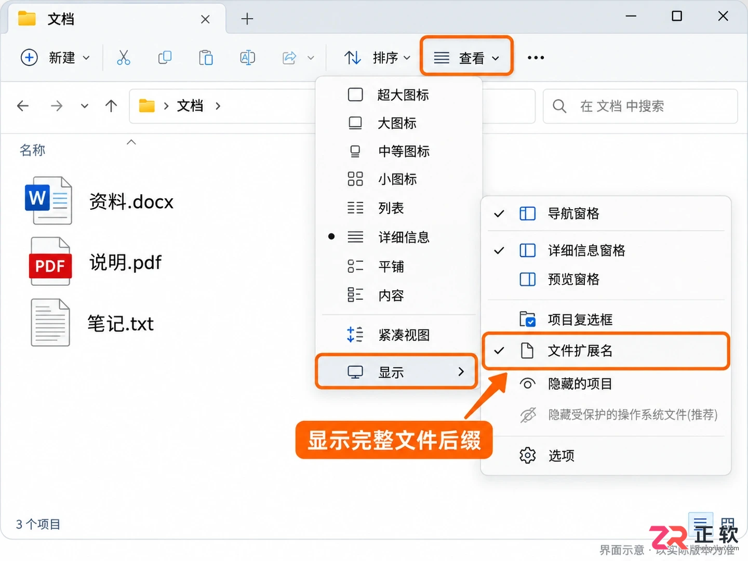Close the 文档 tab
The height and width of the screenshot is (561, 748).
point(205,19)
